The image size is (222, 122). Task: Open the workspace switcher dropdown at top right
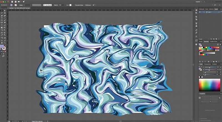[198, 2]
